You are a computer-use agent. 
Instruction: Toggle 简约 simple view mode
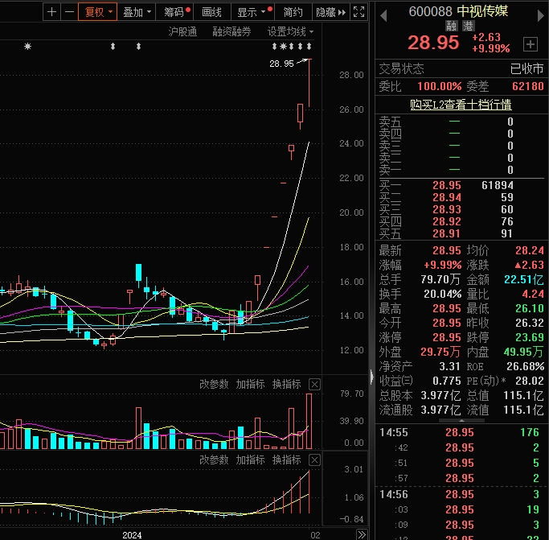click(x=293, y=12)
